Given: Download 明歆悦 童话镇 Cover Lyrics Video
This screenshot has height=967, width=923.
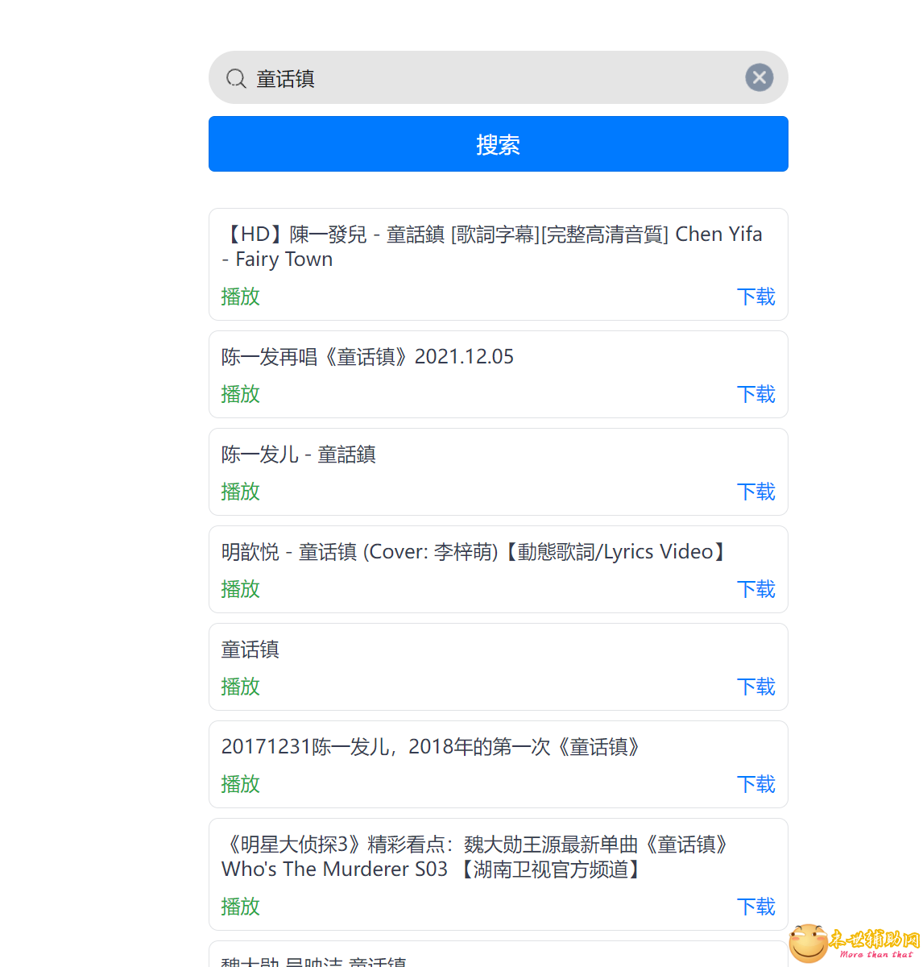Looking at the screenshot, I should point(755,589).
